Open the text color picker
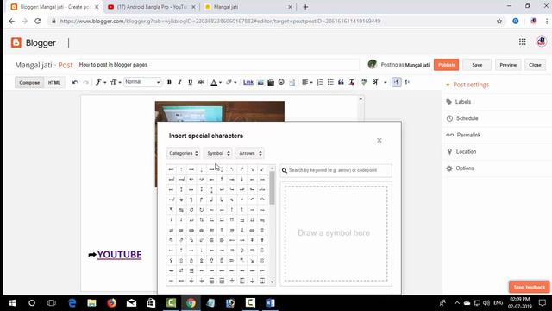This screenshot has width=552, height=311. [x=216, y=83]
